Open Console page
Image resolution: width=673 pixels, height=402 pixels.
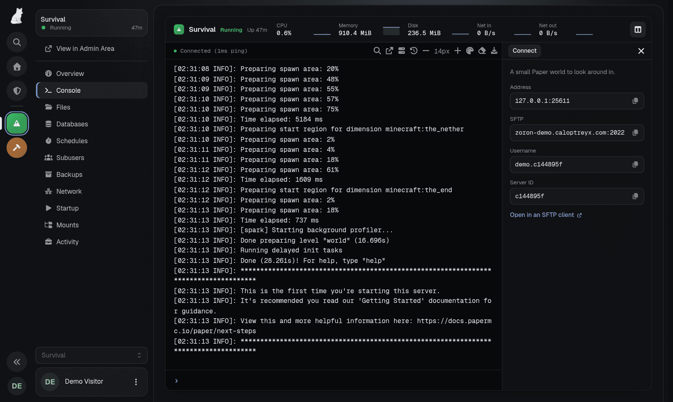[x=92, y=90]
